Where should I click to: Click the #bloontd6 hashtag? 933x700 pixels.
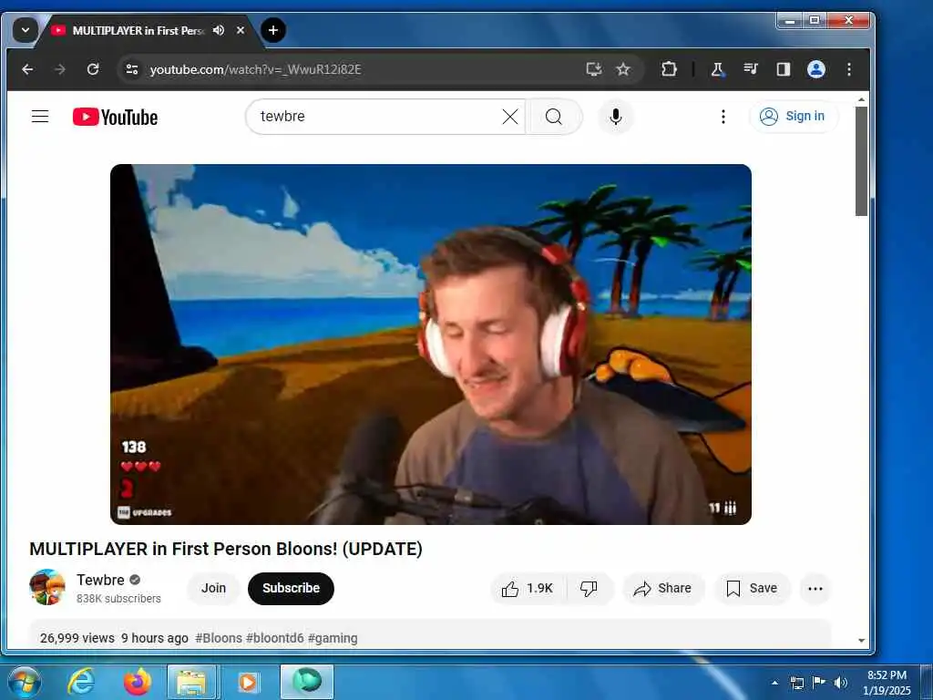tap(275, 638)
